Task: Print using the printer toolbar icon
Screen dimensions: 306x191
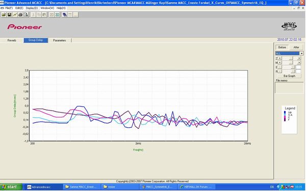Action: pyautogui.click(x=20, y=15)
